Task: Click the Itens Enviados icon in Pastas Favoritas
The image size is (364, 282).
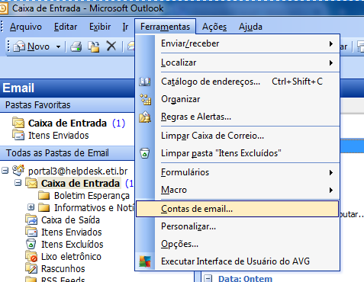Action: pyautogui.click(x=18, y=135)
